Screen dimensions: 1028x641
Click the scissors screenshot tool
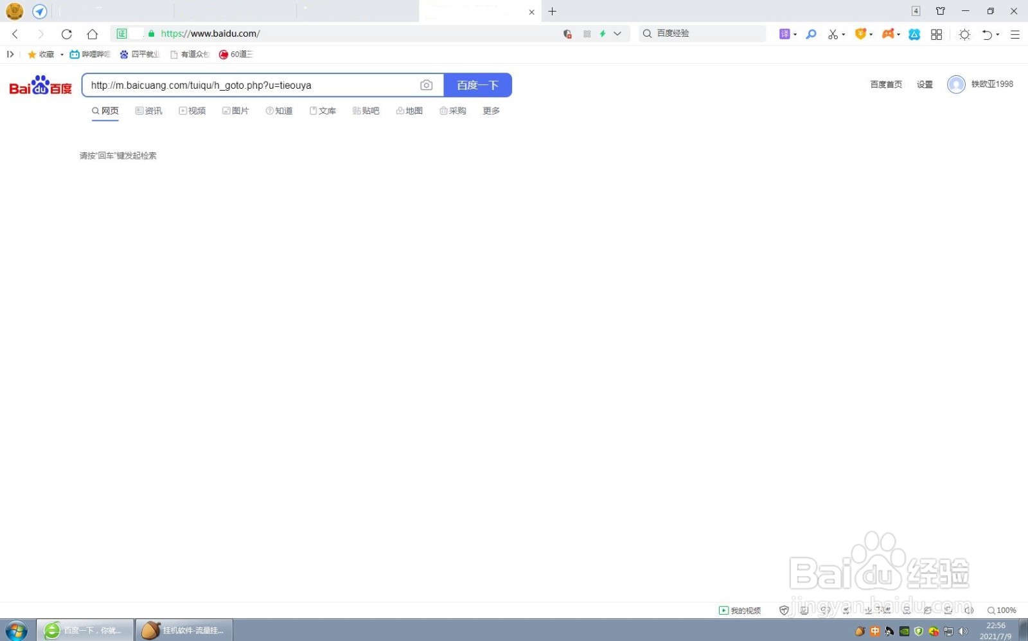pos(833,34)
